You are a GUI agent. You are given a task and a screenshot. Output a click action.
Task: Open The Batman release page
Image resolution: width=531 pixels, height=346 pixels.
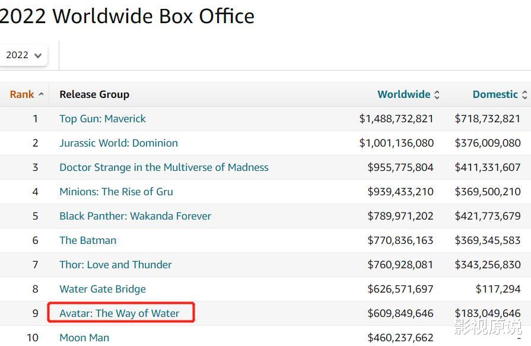(88, 240)
